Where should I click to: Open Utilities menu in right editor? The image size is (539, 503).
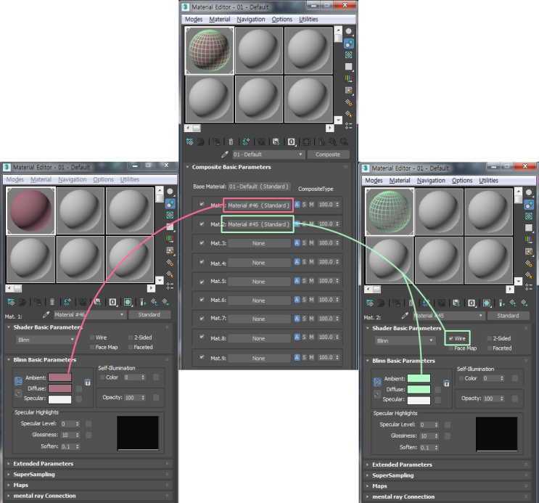tap(488, 181)
